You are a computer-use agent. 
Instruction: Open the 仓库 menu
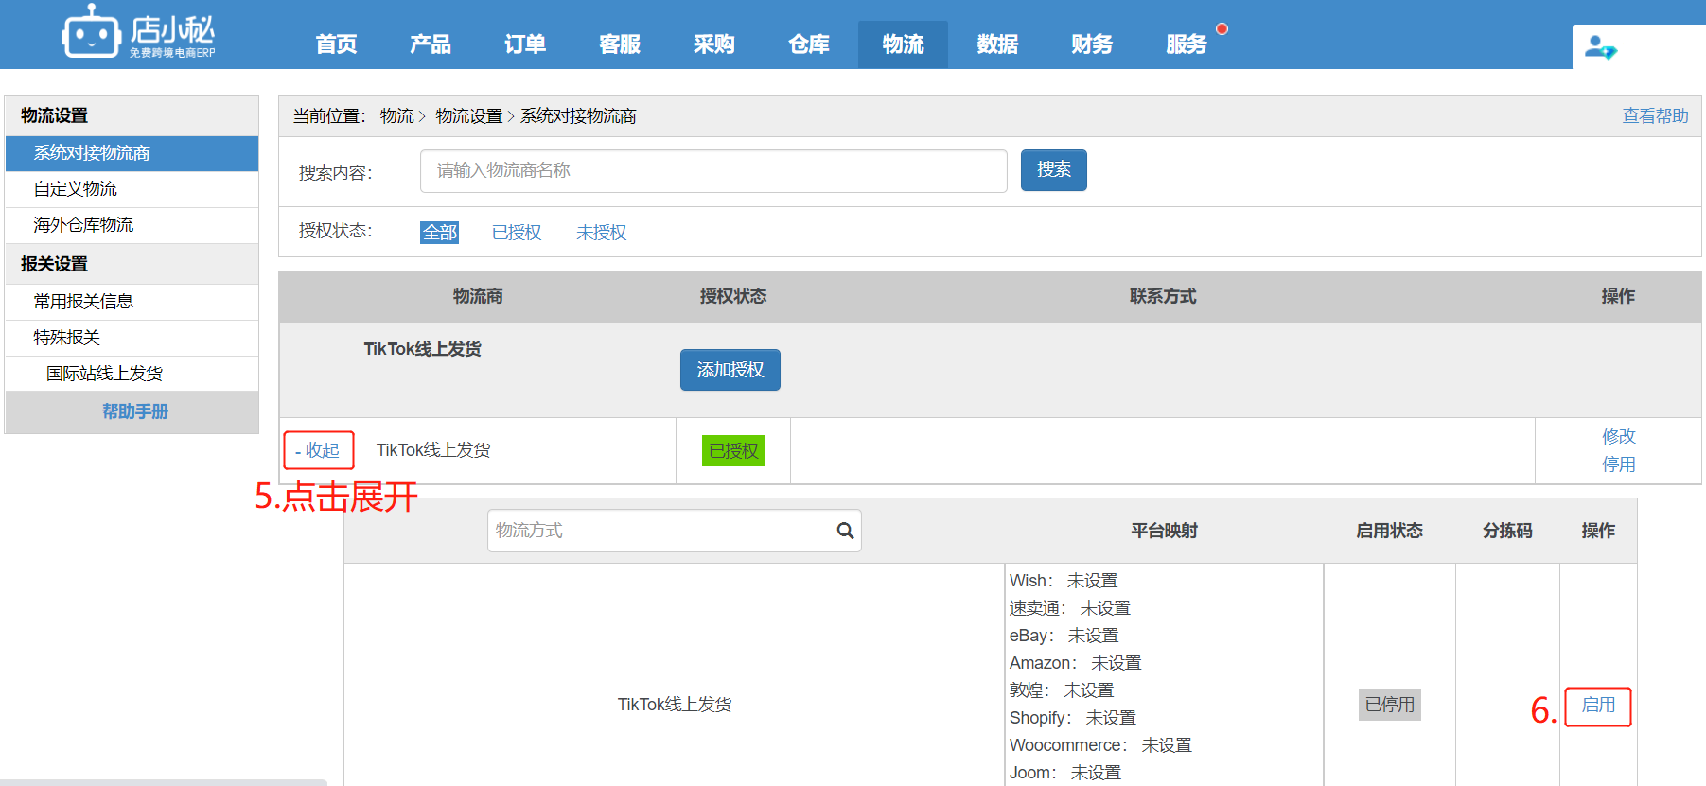[809, 44]
